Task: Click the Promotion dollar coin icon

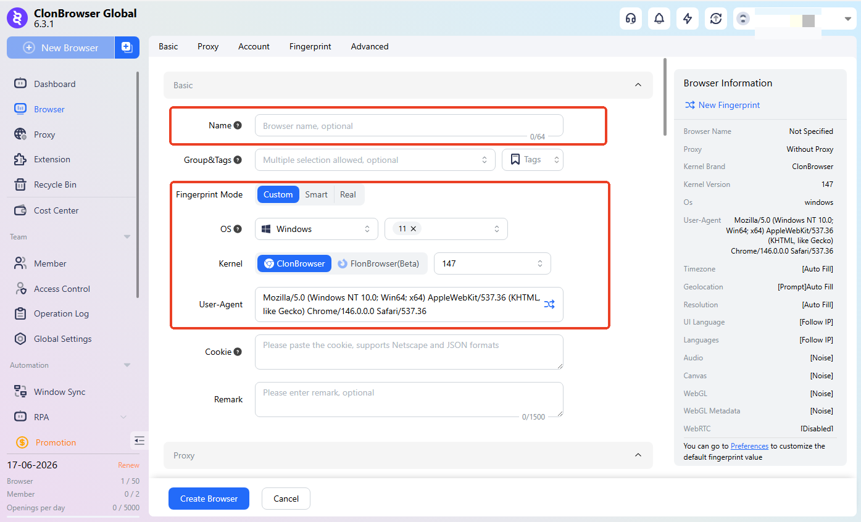Action: tap(22, 442)
